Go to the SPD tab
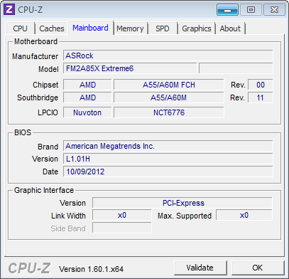Image resolution: width=289 pixels, height=279 pixels. (x=163, y=28)
